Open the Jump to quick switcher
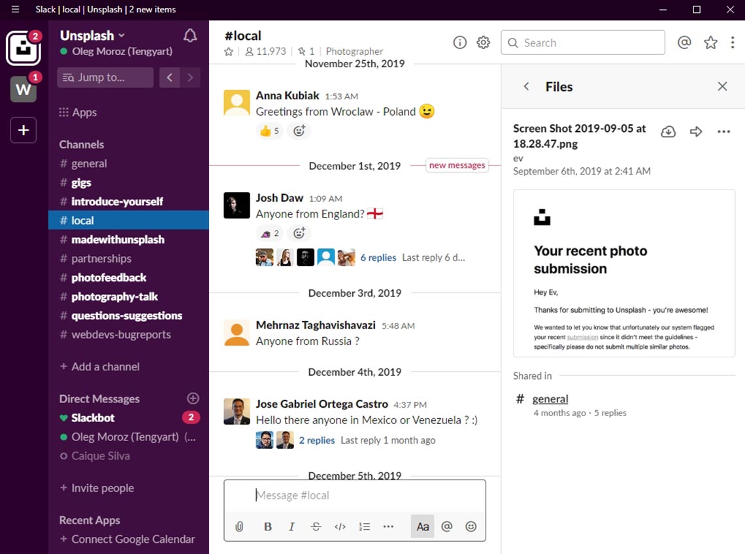 [x=105, y=77]
